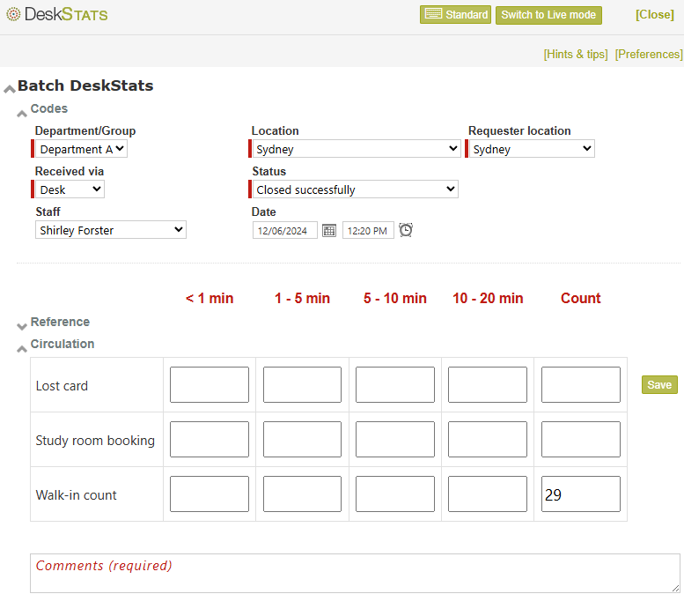
Task: Click the Lost card < 1 min field
Action: [210, 385]
